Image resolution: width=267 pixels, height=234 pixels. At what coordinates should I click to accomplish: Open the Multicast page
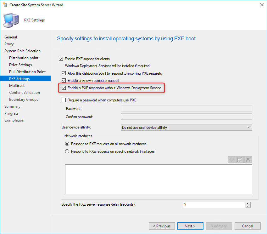coord(17,86)
